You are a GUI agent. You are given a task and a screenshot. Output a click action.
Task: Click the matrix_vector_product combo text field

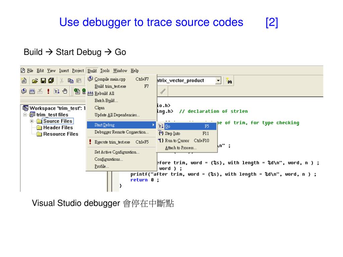[x=186, y=81]
